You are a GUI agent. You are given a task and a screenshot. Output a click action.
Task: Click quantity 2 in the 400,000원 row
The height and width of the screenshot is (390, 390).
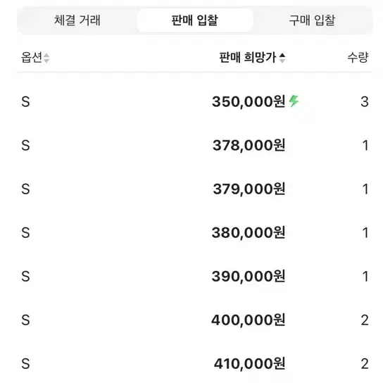tap(365, 320)
